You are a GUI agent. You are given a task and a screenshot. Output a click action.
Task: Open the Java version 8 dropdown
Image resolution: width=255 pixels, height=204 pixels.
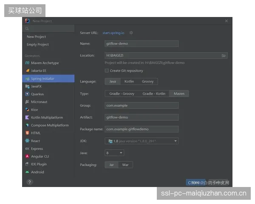pyautogui.click(x=114, y=153)
